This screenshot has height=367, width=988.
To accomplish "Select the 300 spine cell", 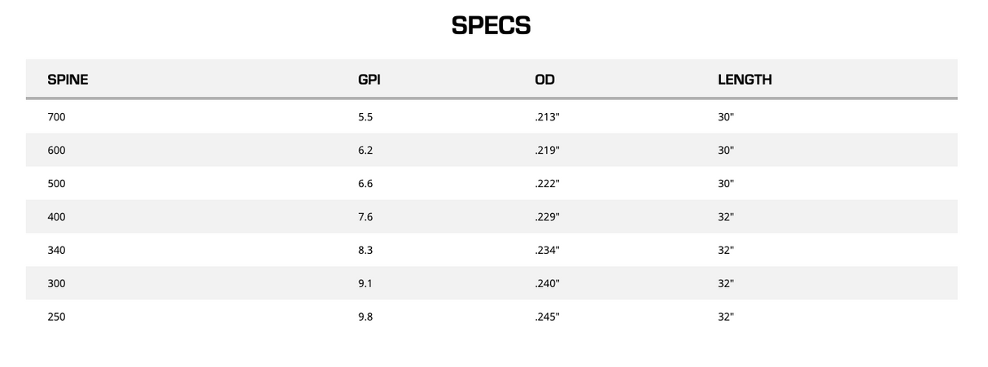I will [56, 284].
